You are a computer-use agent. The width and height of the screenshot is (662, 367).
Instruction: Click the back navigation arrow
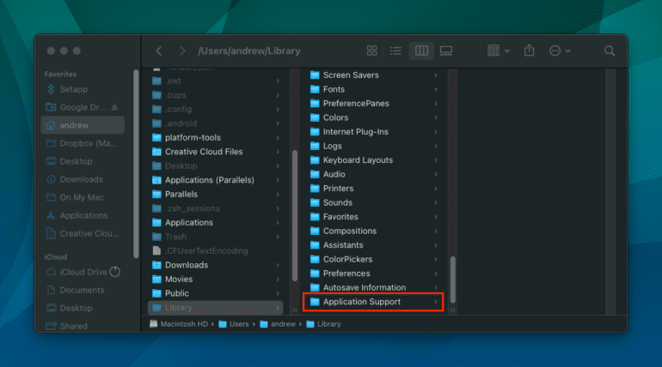pyautogui.click(x=159, y=51)
